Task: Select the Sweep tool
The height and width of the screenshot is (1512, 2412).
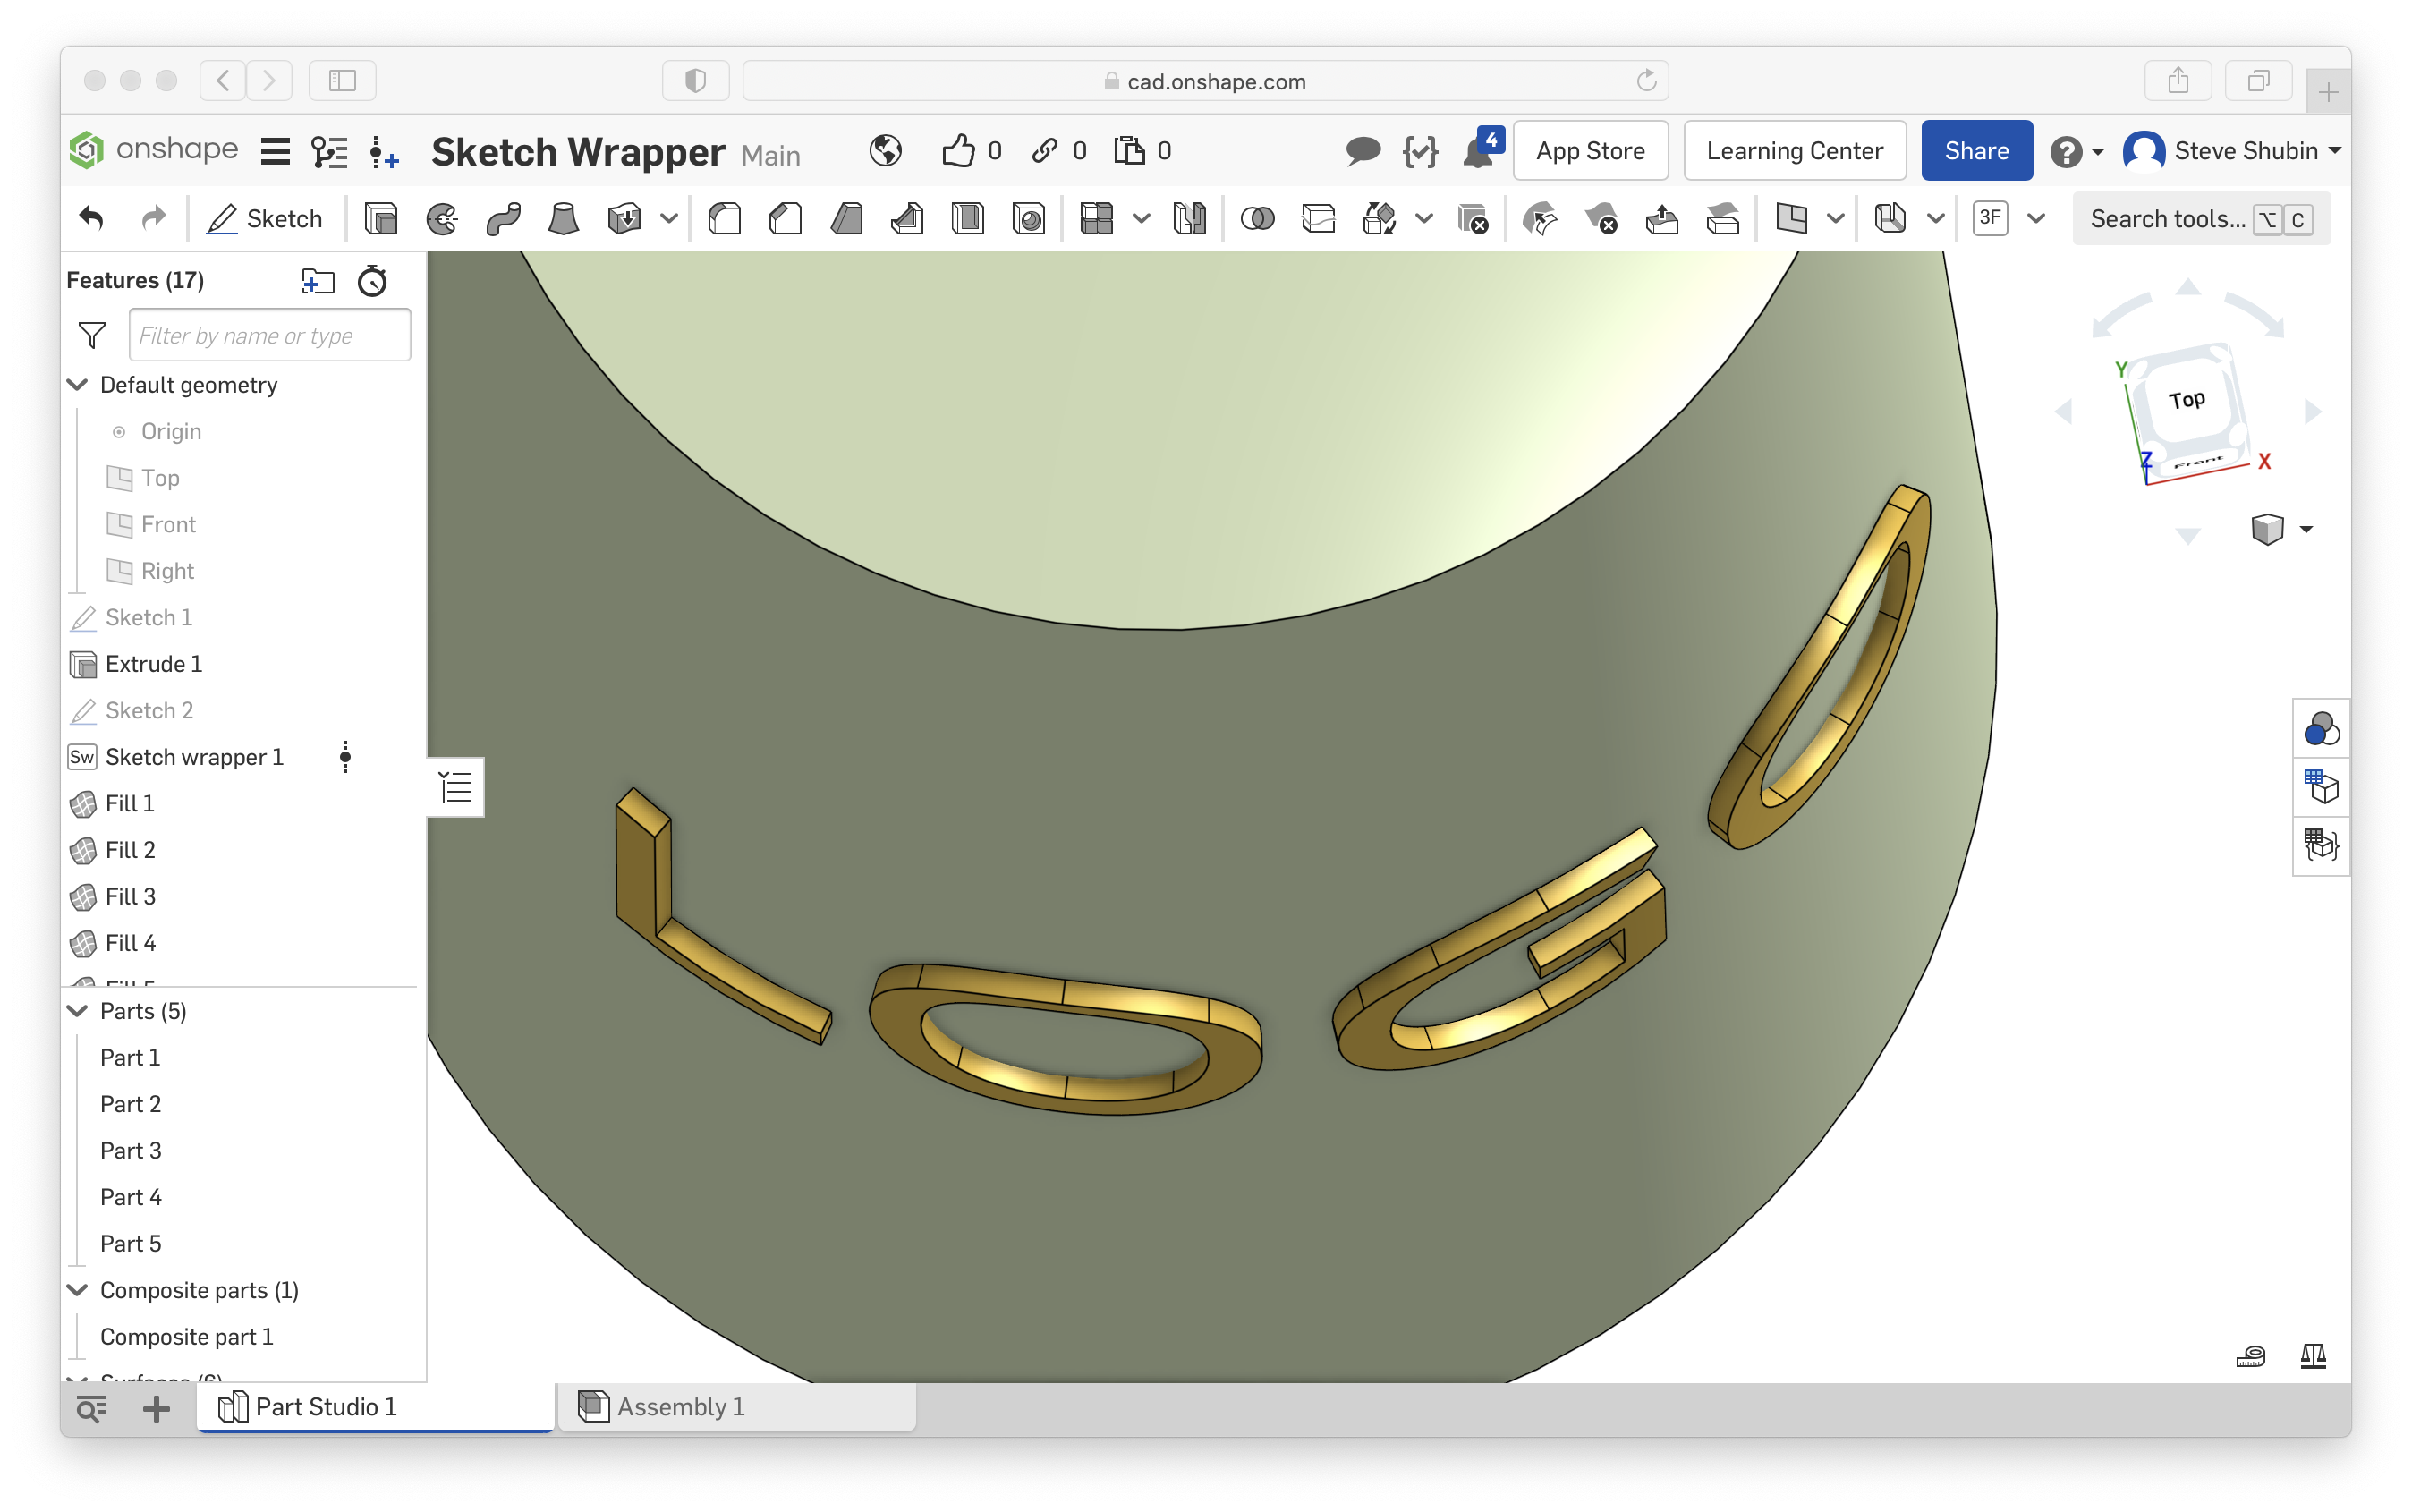Action: coord(504,218)
